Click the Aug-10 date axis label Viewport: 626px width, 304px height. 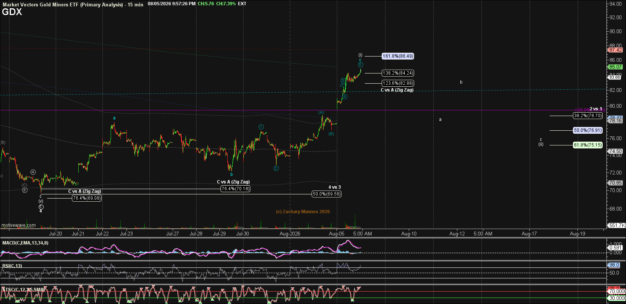409,234
